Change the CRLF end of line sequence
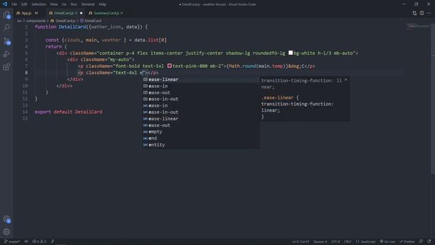Screen dimensions: 435x245 pos(347,242)
